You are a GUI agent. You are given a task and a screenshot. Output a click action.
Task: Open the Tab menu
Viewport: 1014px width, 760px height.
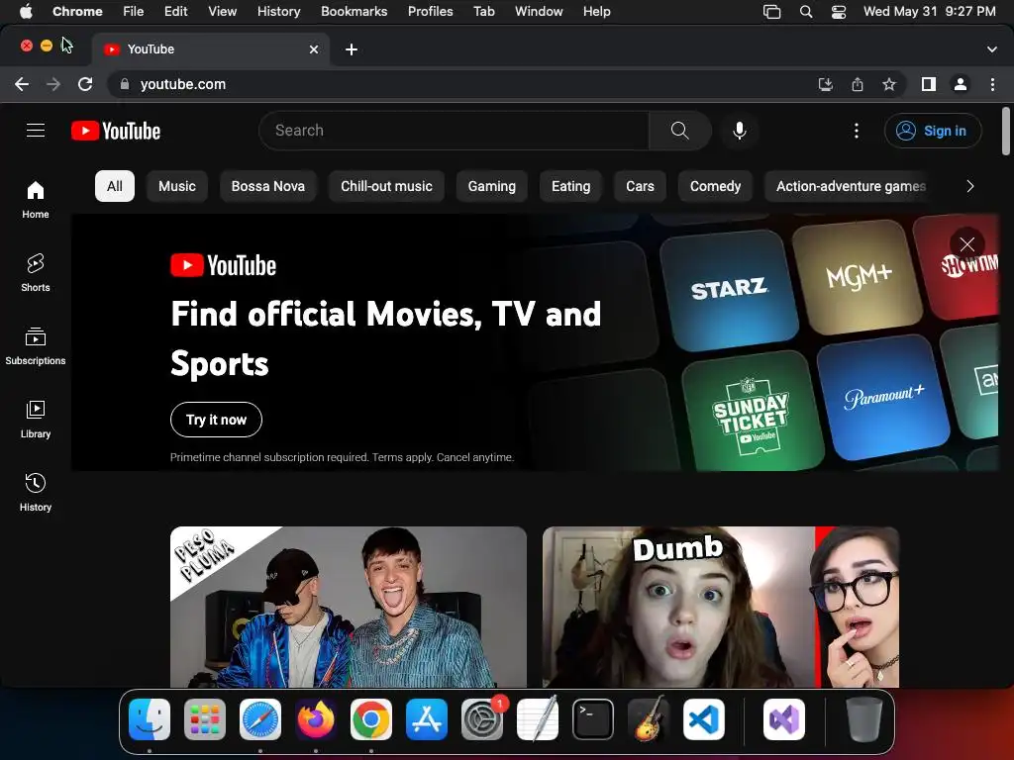pos(483,12)
